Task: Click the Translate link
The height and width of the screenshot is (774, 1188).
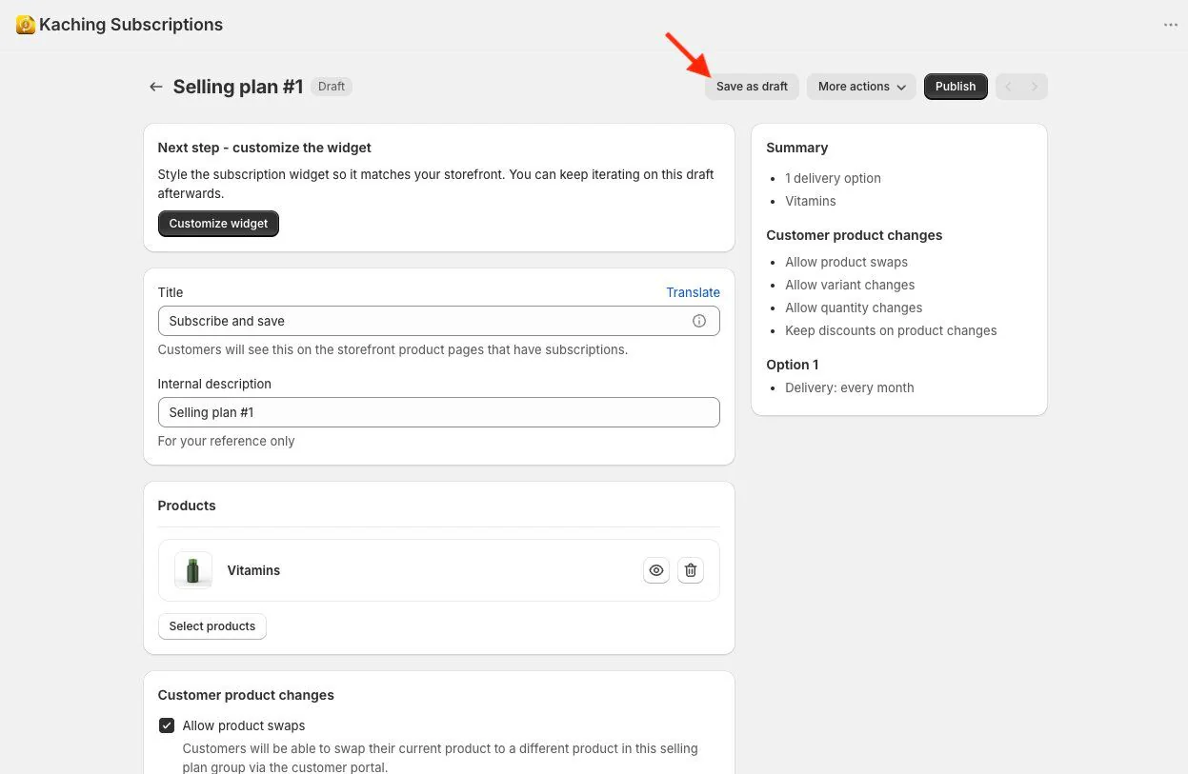Action: pos(693,292)
